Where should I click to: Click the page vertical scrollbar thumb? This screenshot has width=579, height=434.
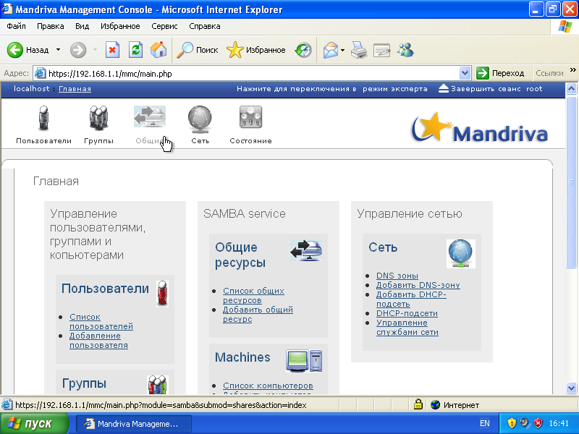[x=571, y=182]
